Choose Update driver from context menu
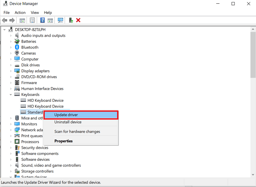The width and height of the screenshot is (256, 187). point(66,115)
